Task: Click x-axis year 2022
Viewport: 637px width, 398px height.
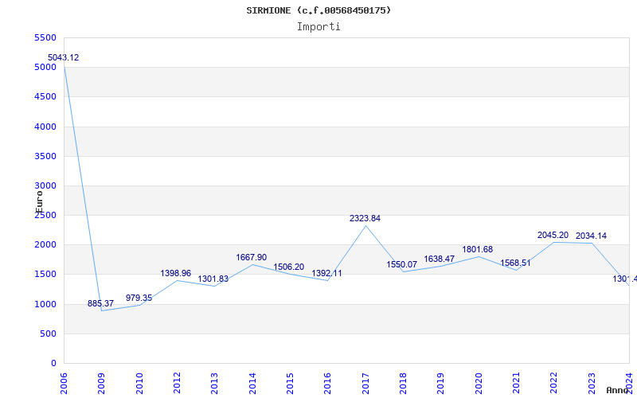Action: (554, 384)
